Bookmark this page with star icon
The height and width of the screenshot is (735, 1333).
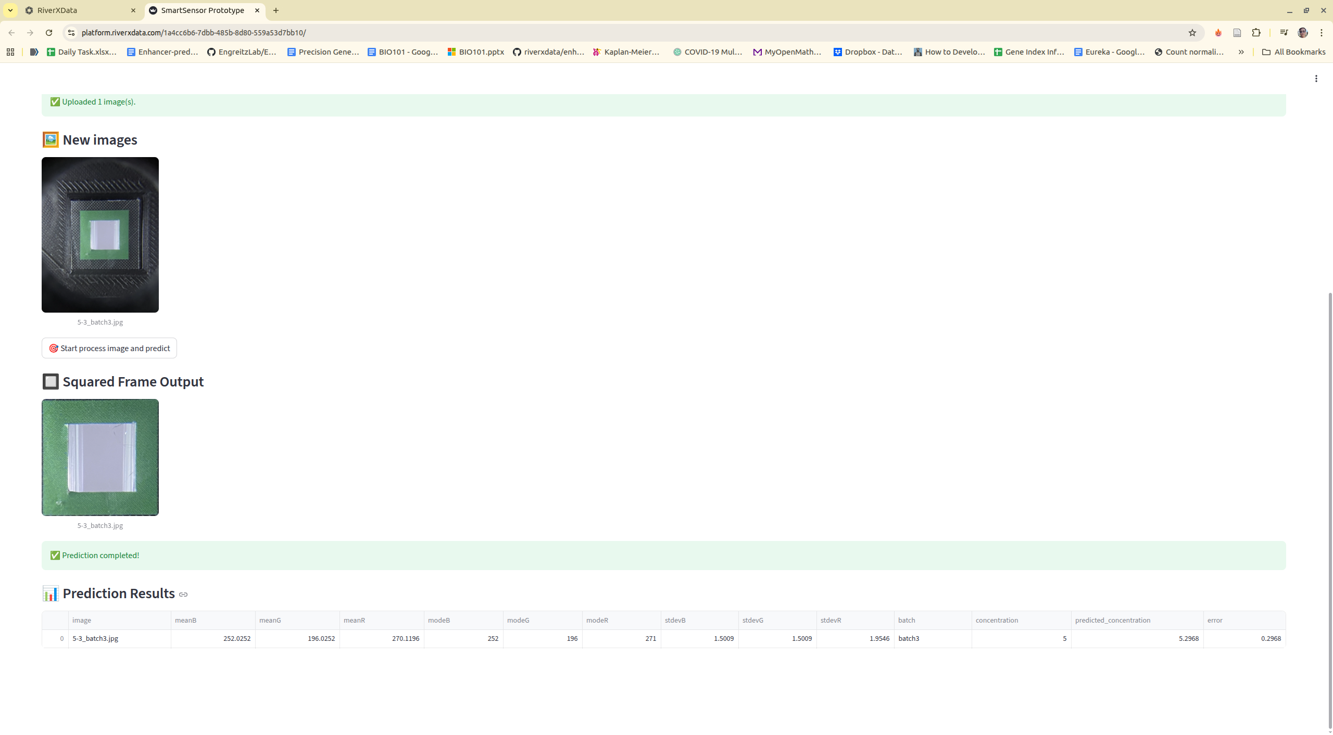coord(1192,33)
